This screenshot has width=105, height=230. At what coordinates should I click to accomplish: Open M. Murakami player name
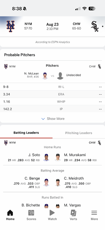click(x=75, y=155)
